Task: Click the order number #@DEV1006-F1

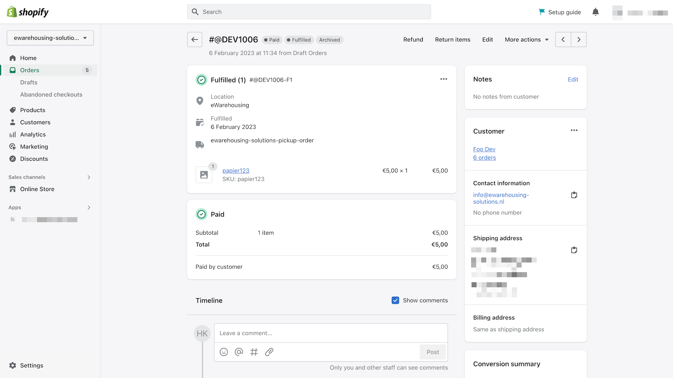Action: point(271,80)
